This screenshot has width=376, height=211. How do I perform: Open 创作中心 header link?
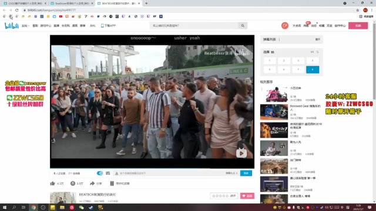coord(340,26)
